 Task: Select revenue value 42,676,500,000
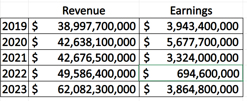[x=84, y=58]
